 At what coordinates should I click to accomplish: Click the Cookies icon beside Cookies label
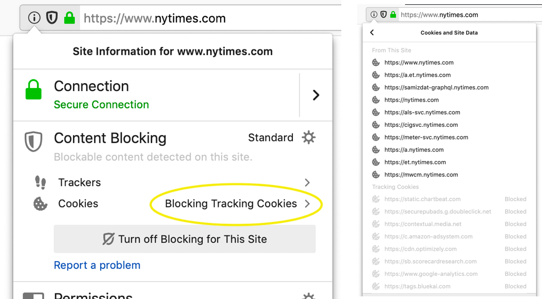tap(40, 204)
